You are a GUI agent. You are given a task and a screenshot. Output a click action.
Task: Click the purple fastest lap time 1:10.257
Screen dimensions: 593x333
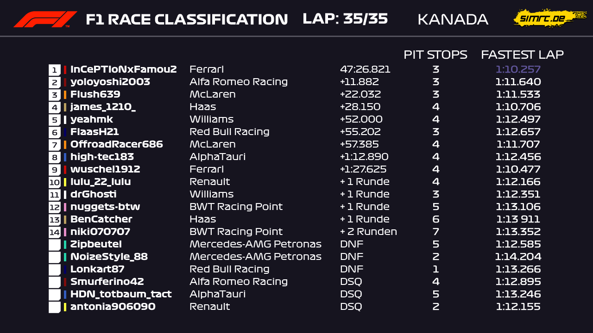click(518, 70)
